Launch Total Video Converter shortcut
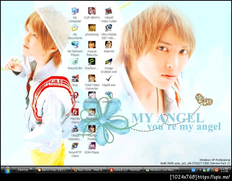Viewport: 232px width, 181px height. click(x=92, y=78)
